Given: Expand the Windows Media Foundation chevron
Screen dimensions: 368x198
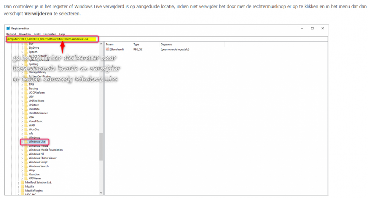Looking at the screenshot, I should (x=22, y=150).
